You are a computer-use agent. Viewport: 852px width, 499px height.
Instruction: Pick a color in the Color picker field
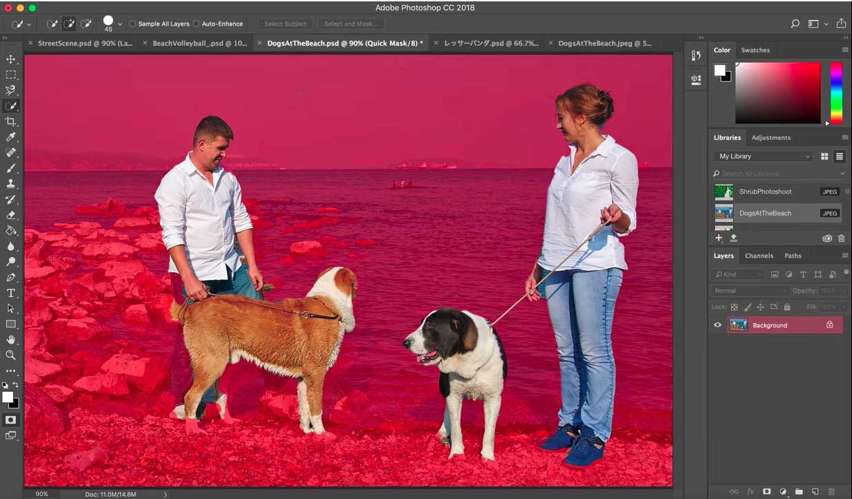point(777,93)
